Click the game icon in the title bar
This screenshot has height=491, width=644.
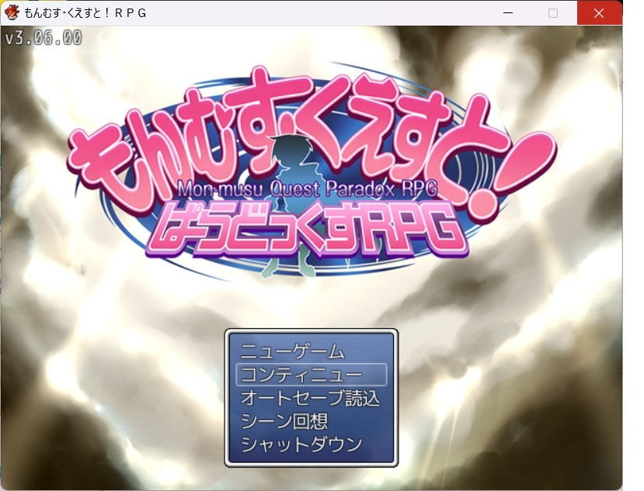(x=12, y=12)
